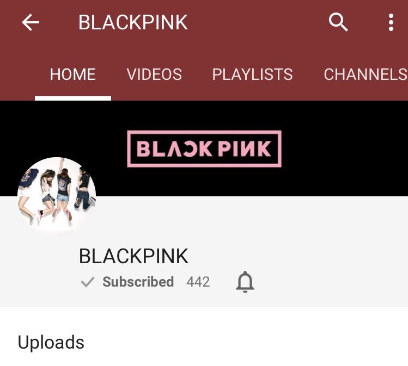408x366 pixels.
Task: Open the CHANNELS tab
Action: click(366, 75)
